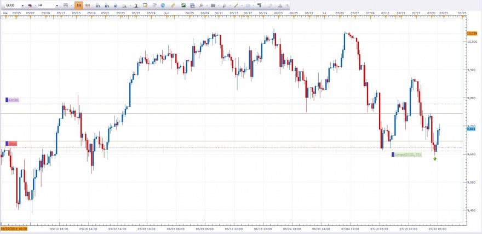Open the horizontal lines style icon
Viewport: 482px width, 234px height.
tap(213, 5)
